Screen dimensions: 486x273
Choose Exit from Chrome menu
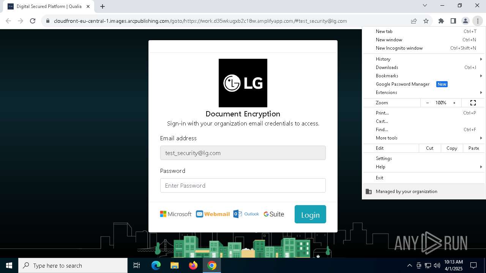point(424,178)
